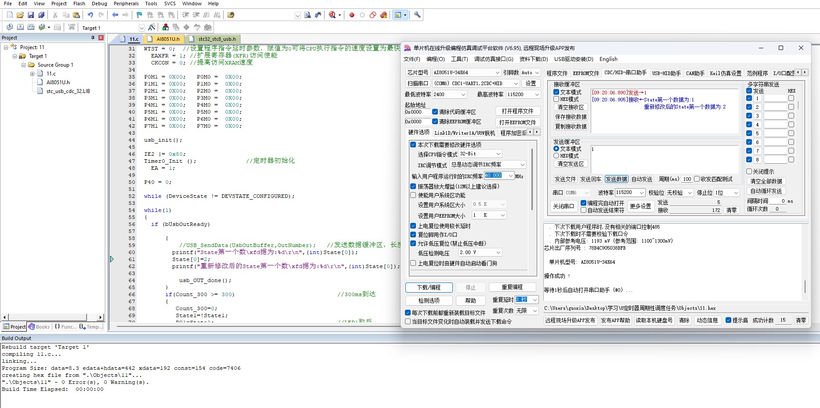This screenshot has height=408, width=820.
Task: Toggle bookmark with the flag icon
Action: [140, 15]
